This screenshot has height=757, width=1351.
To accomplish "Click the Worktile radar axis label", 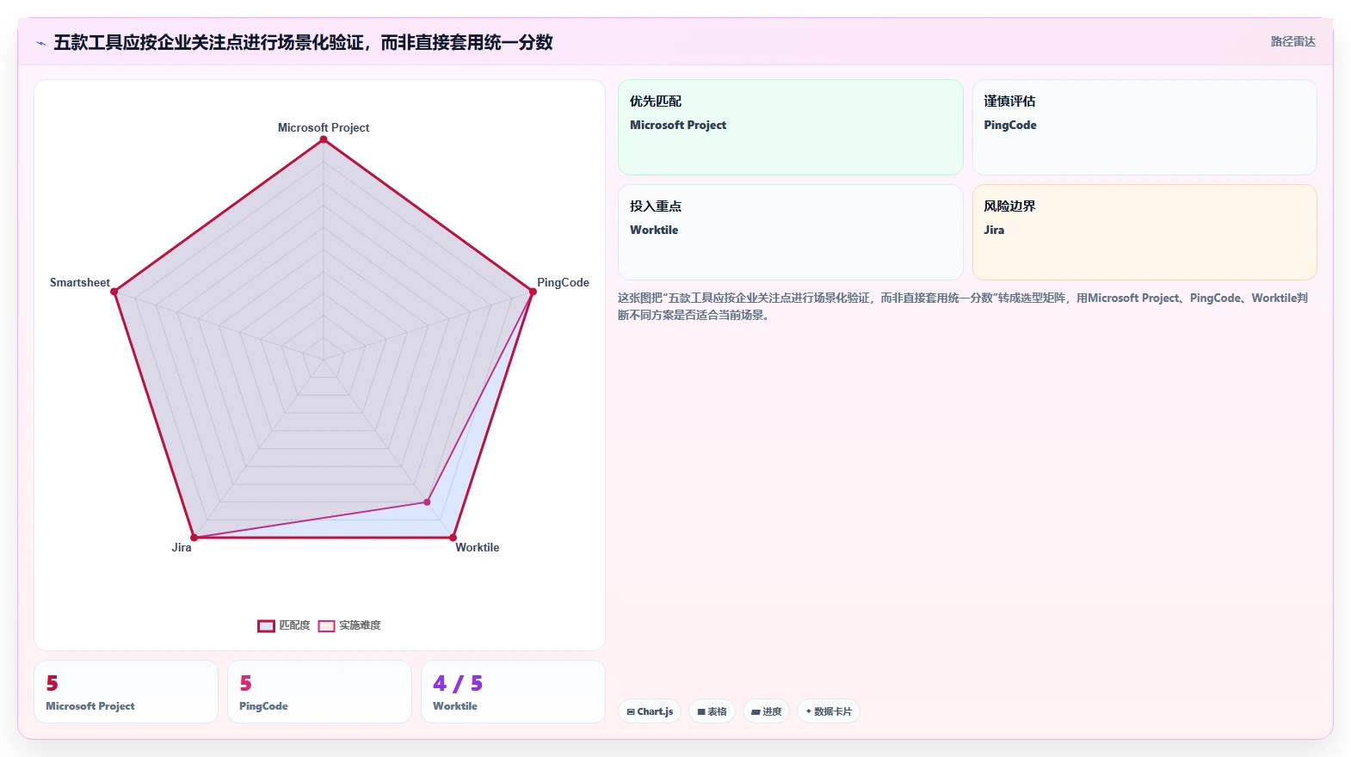I will pos(477,547).
